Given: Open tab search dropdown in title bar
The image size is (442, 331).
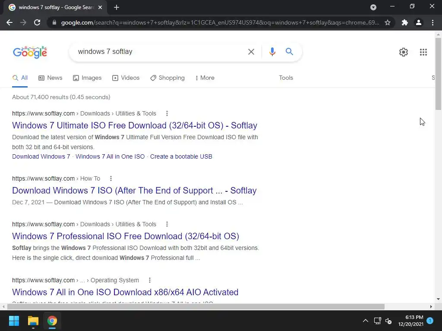Looking at the screenshot, I should coord(373,7).
